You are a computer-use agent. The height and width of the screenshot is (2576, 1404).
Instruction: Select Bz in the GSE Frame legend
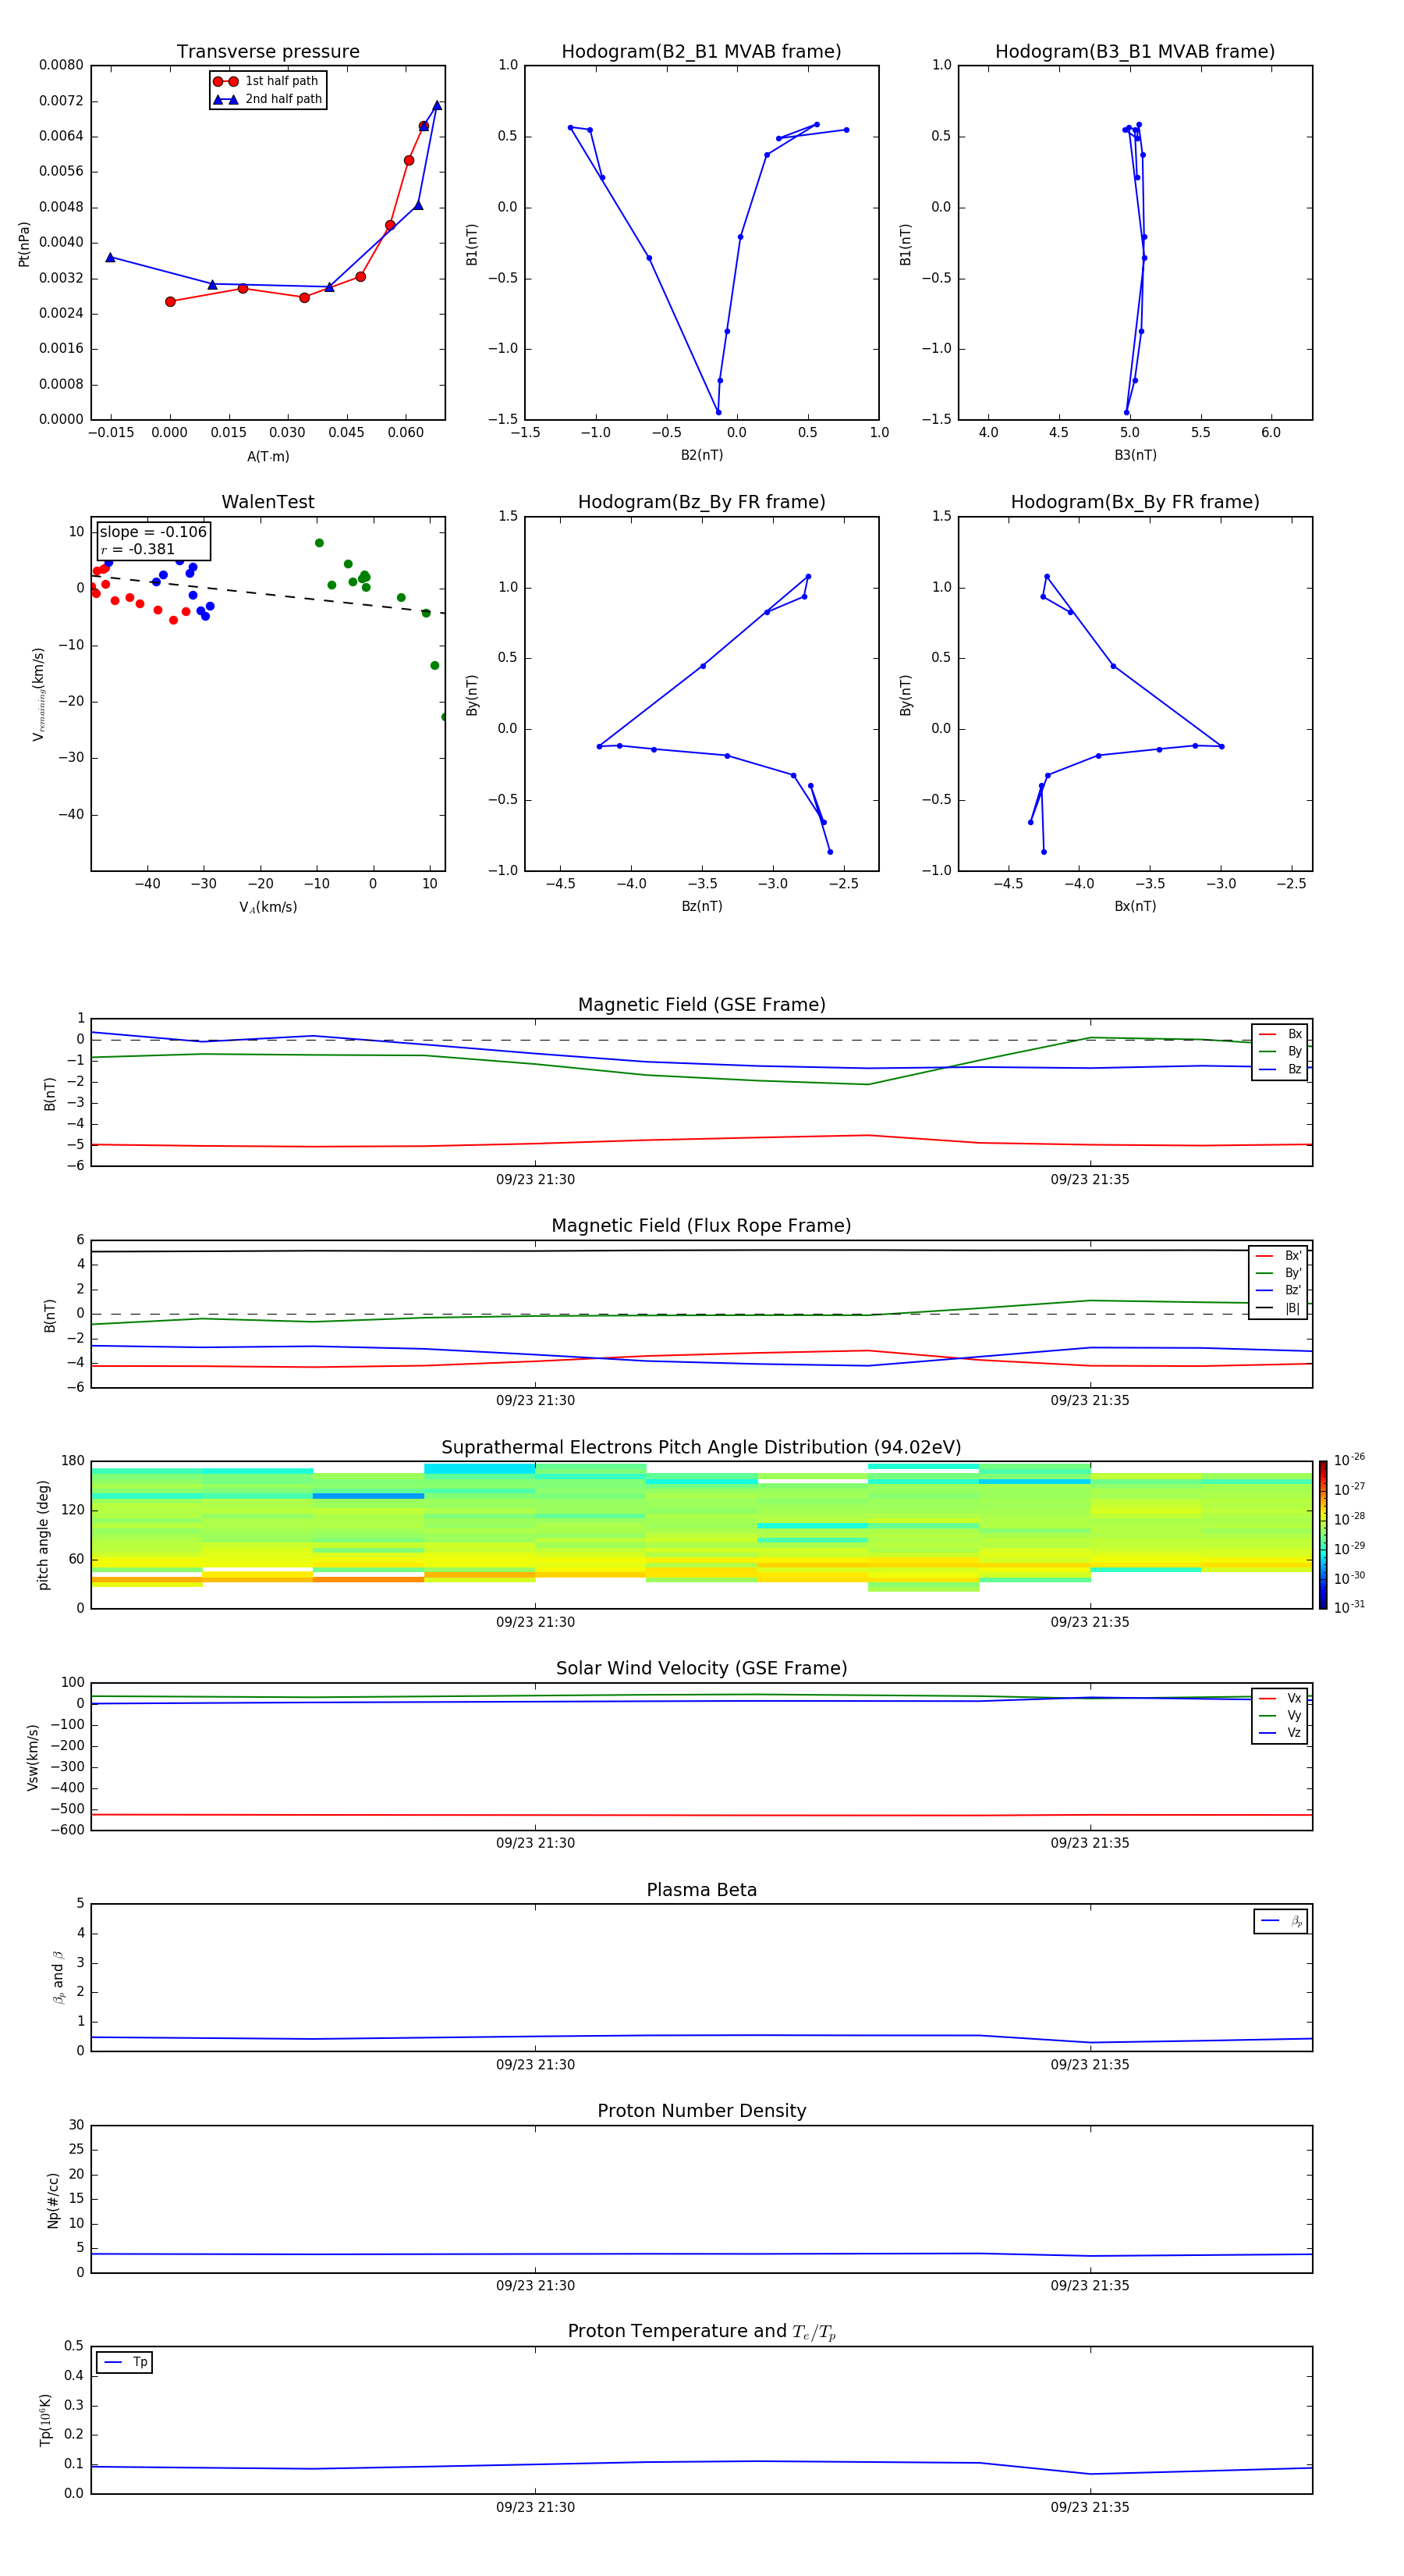point(1280,1069)
